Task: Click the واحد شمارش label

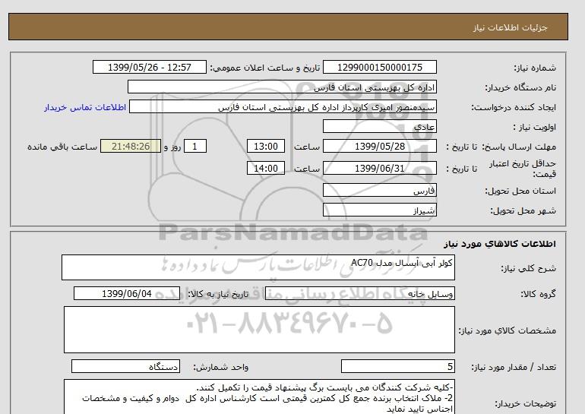Action: tap(221, 368)
